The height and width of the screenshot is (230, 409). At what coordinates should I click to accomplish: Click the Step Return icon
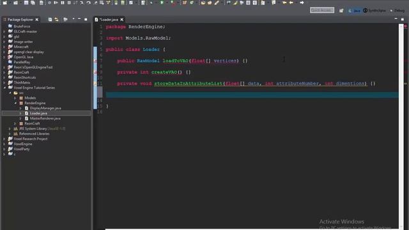[95, 3]
